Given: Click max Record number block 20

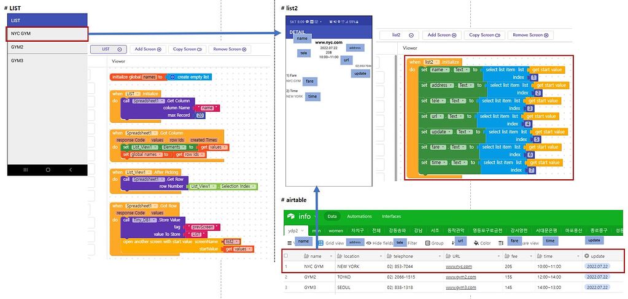Looking at the screenshot, I should click(x=199, y=115).
